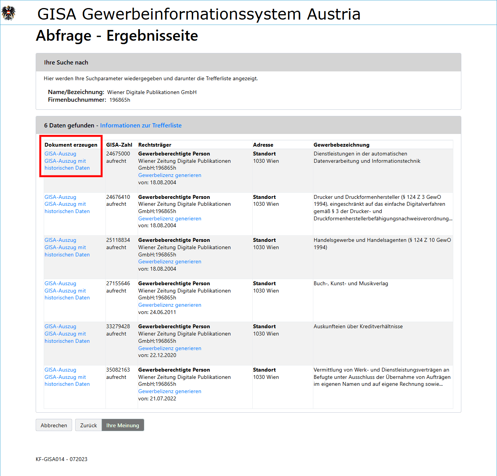The width and height of the screenshot is (497, 476).
Task: Click Handelsgewerbe und Handelsagenten description
Action: [x=382, y=244]
